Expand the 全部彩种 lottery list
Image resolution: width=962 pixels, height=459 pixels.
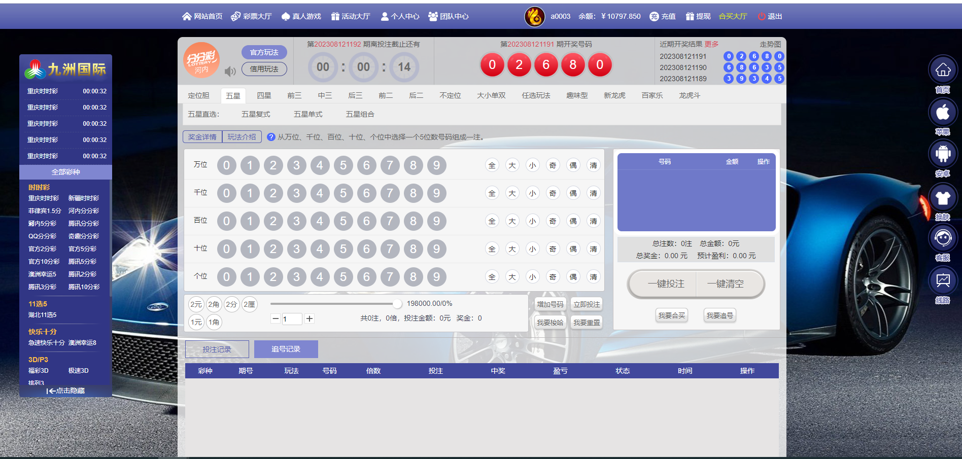65,172
